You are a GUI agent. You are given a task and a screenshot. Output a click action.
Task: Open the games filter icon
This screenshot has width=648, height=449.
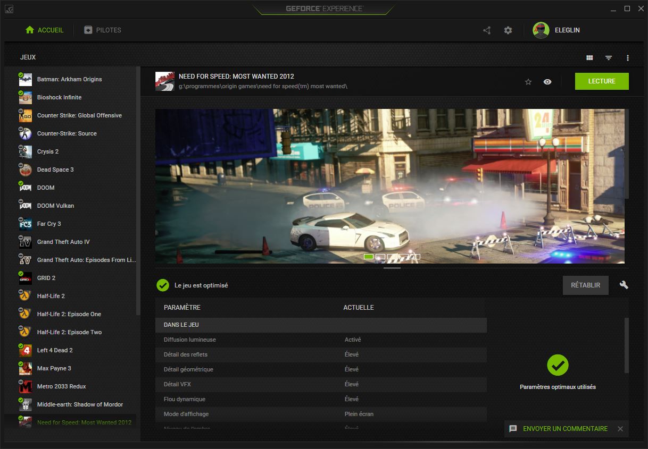(x=608, y=57)
